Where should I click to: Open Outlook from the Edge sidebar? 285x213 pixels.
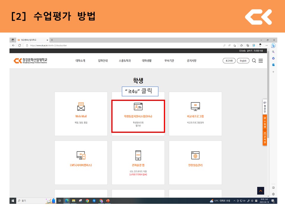pos(273,65)
